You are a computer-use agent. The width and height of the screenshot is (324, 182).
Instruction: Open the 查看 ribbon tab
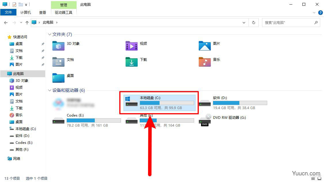click(x=43, y=13)
